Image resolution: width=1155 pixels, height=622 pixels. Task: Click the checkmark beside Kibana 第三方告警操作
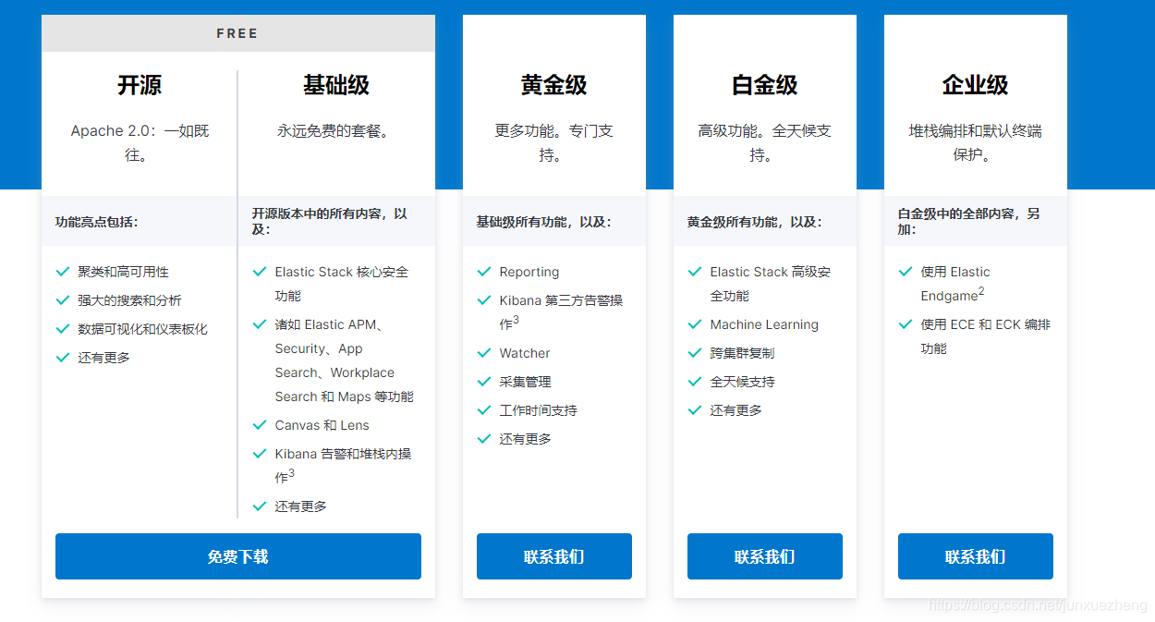coord(484,300)
